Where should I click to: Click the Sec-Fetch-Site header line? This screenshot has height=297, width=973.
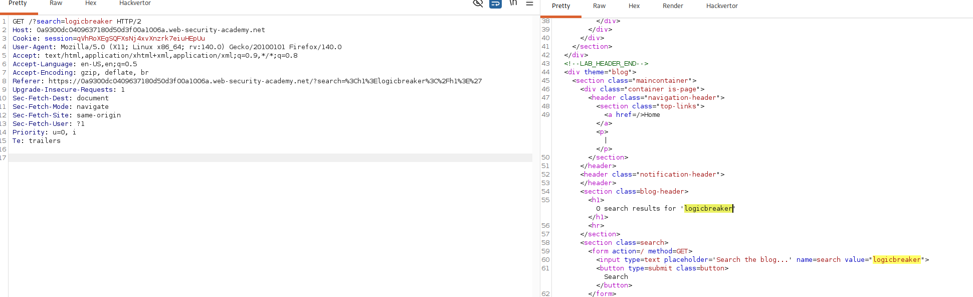pos(67,115)
